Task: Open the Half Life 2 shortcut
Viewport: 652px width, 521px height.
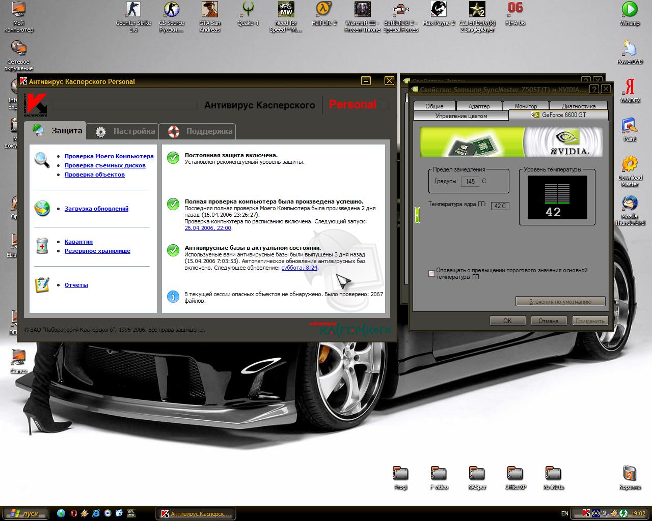Action: point(324,14)
